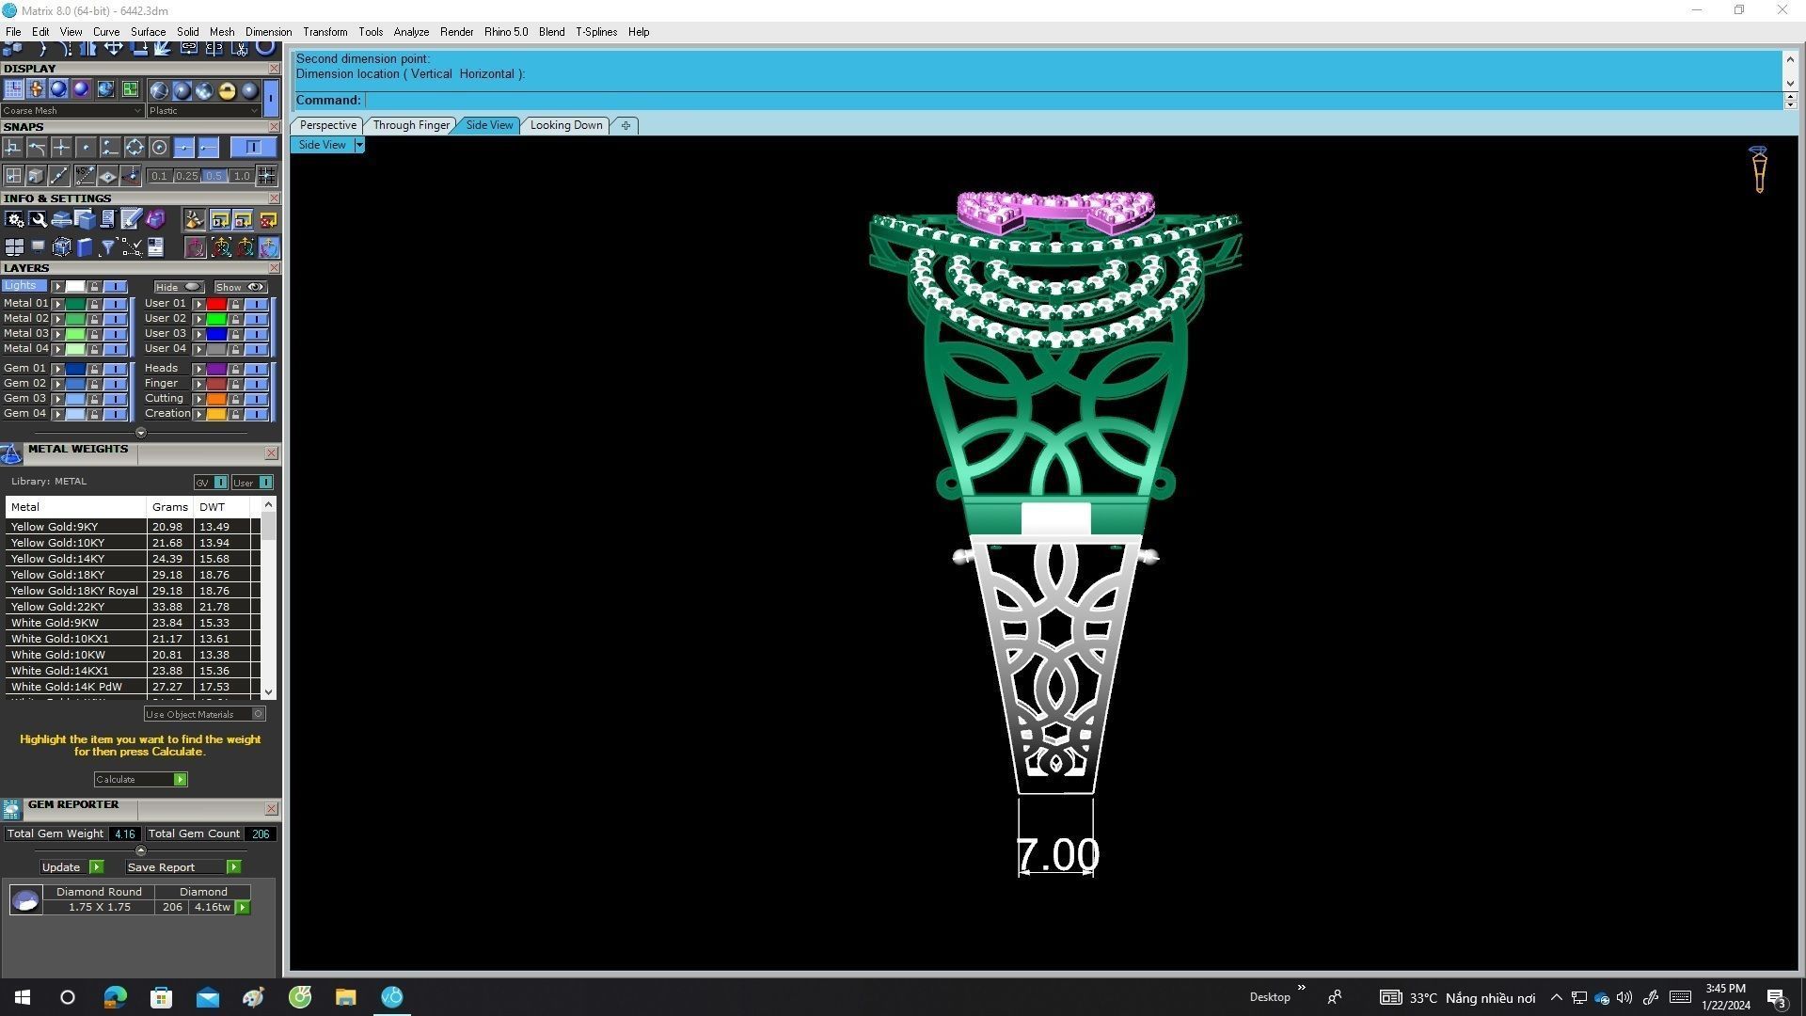Click the scissors trim tool icon

240,47
